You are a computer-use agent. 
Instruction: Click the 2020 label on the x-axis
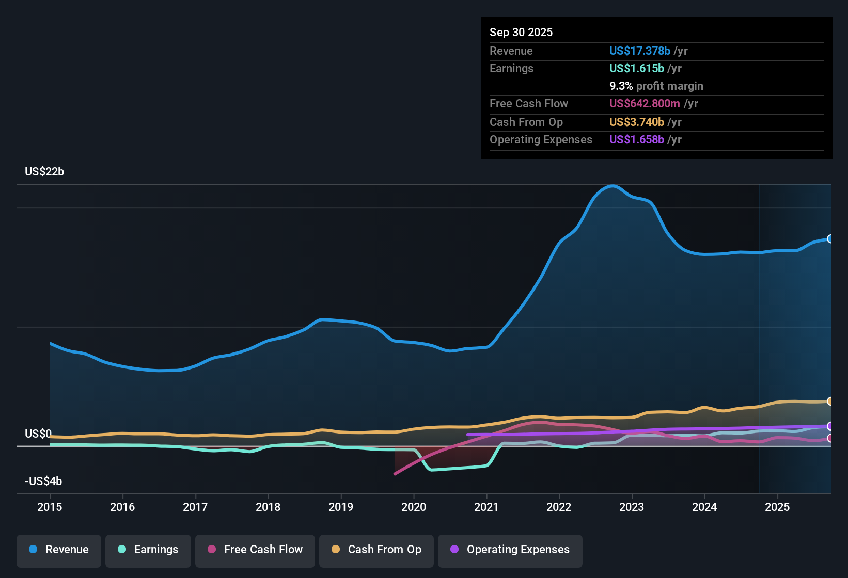(414, 507)
